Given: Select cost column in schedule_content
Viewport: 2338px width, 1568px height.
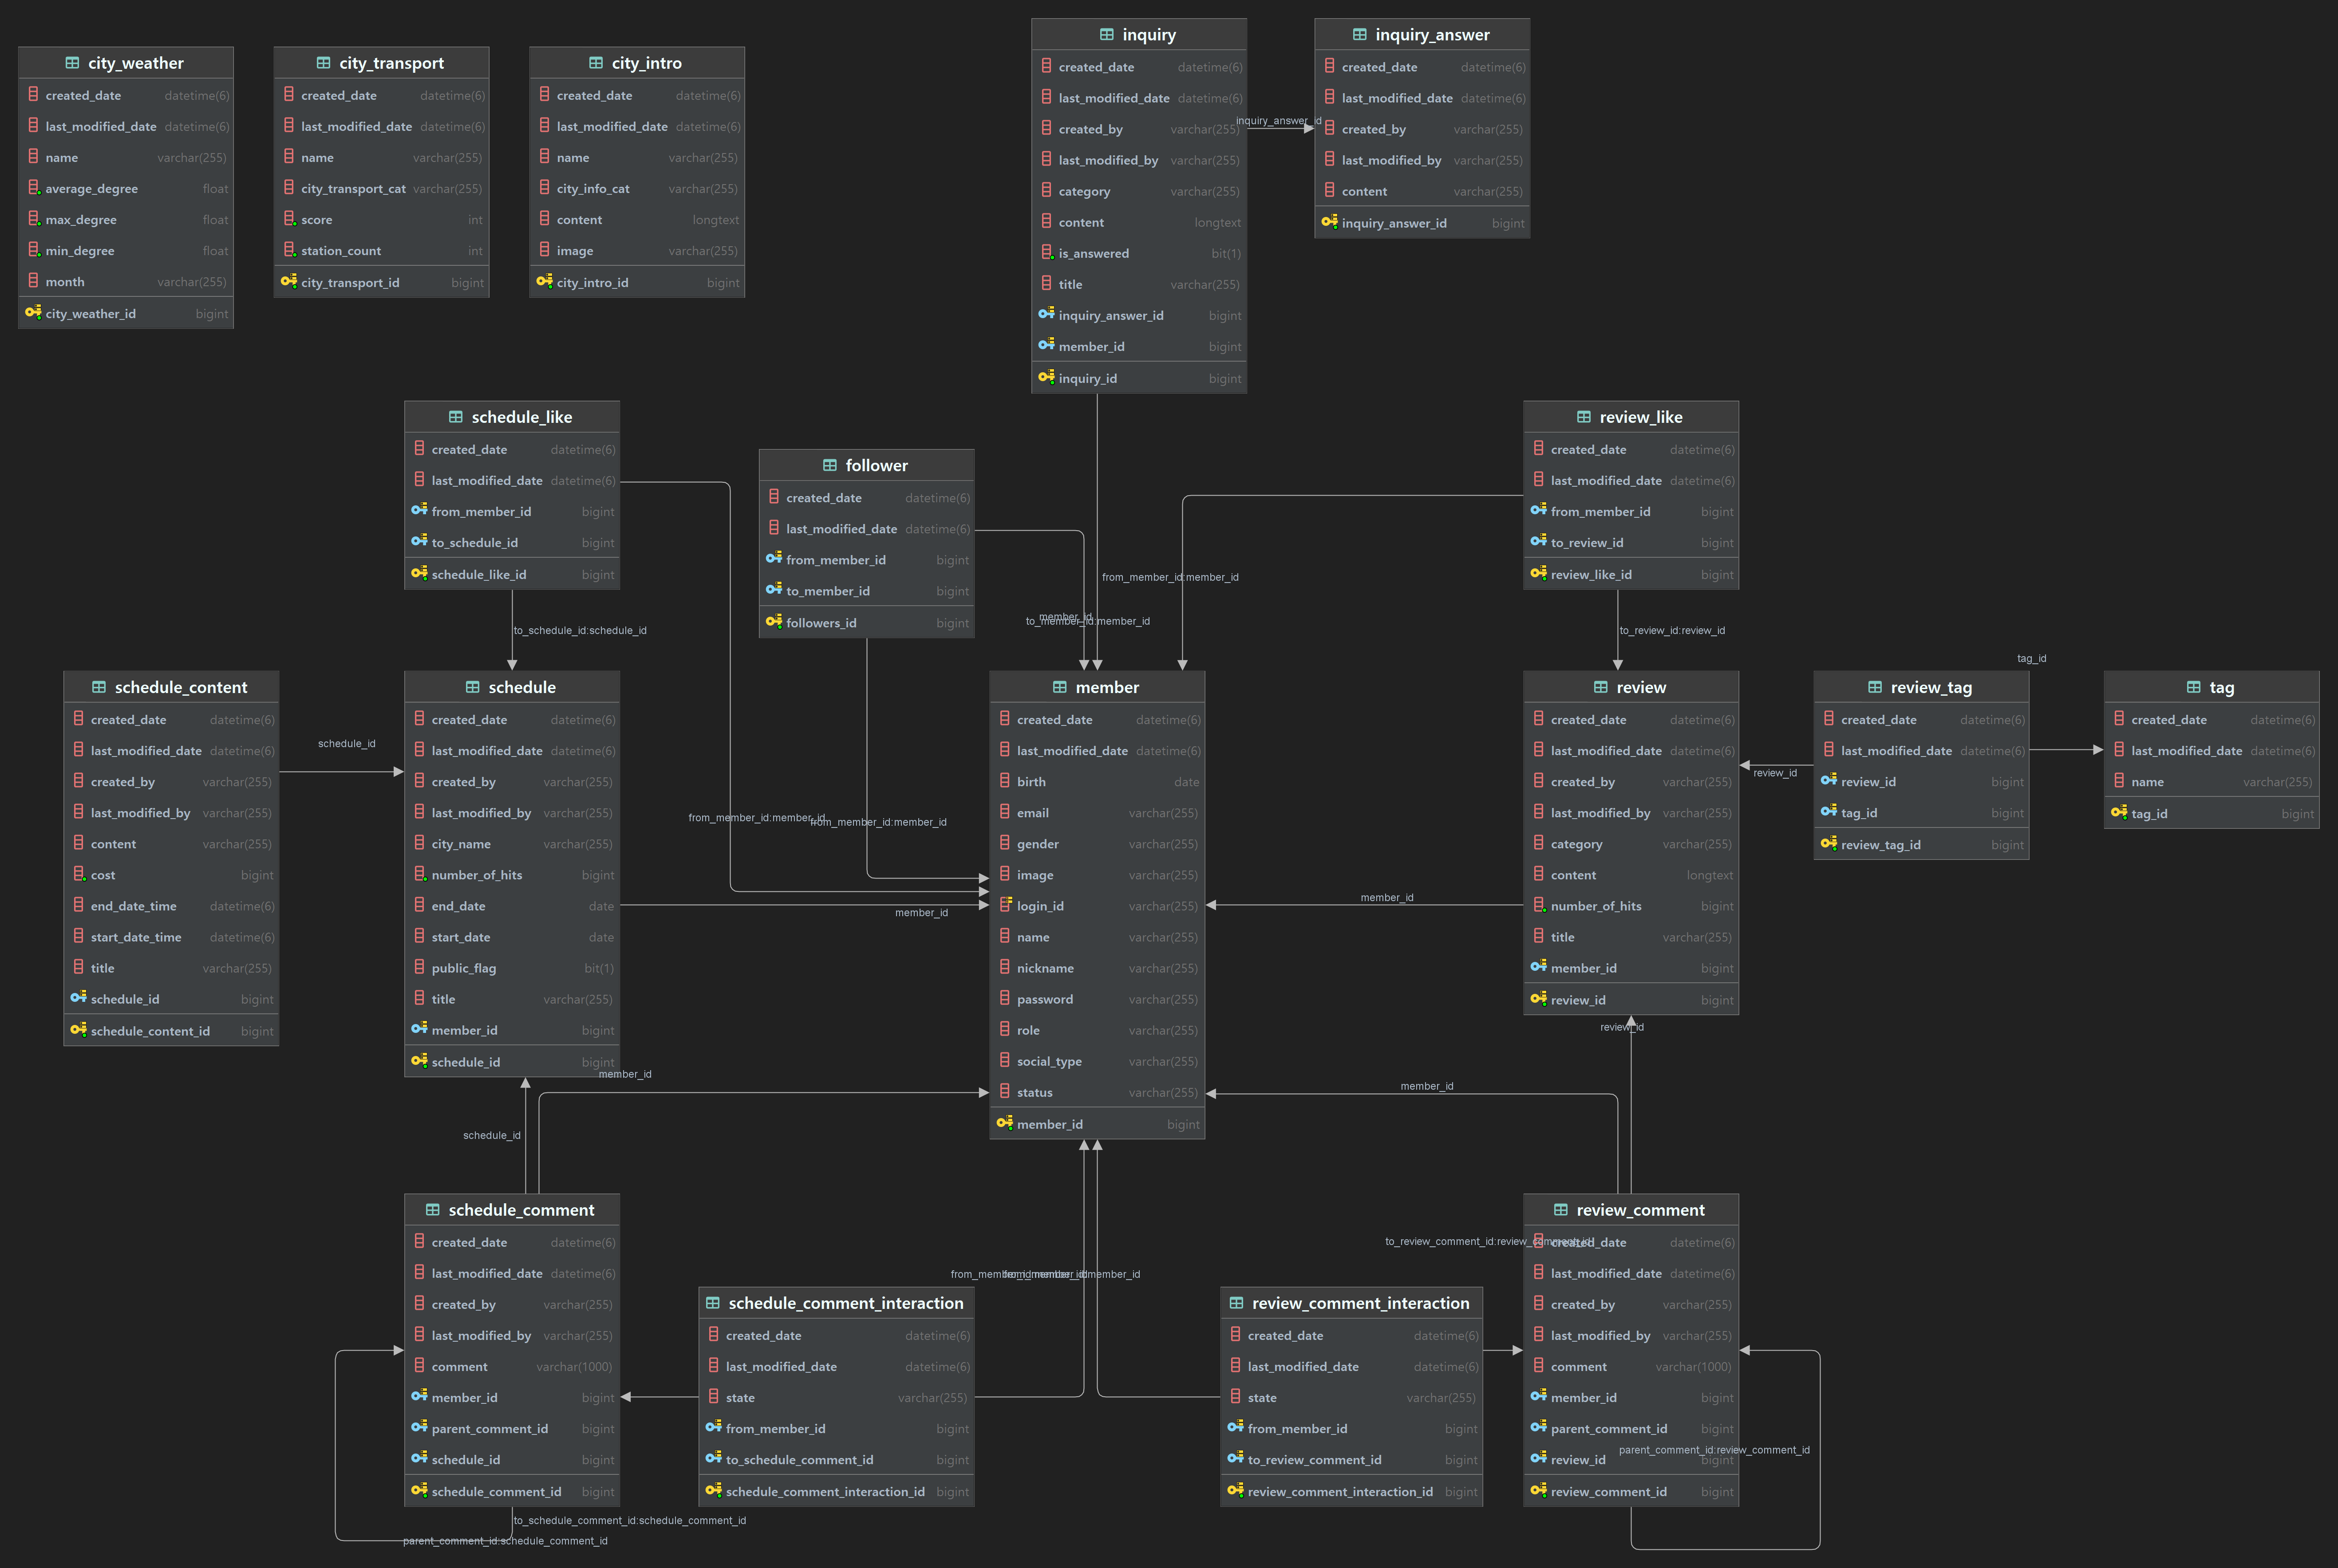Looking at the screenshot, I should [171, 875].
